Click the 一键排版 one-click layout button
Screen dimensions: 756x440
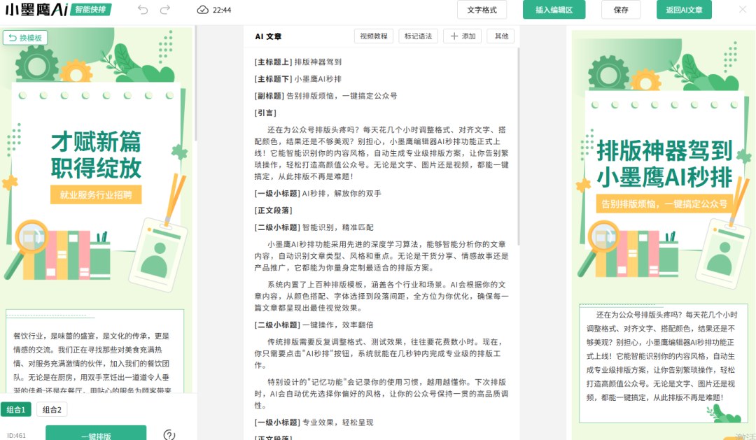(96, 433)
